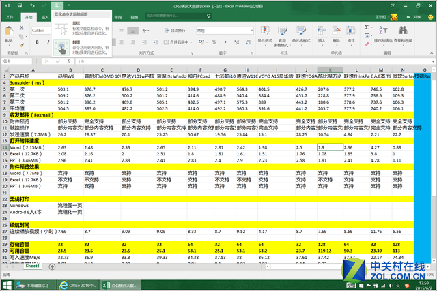Expand the 合并后居中 merge dropdown arrow
437x291 pixels.
tap(191, 42)
